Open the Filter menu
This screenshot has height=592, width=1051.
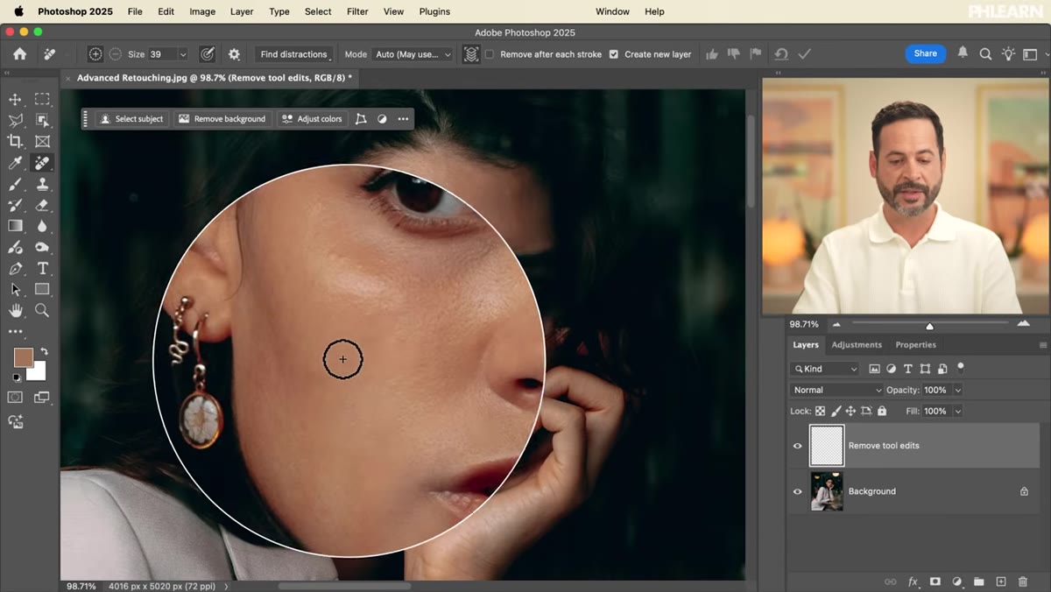pyautogui.click(x=357, y=11)
